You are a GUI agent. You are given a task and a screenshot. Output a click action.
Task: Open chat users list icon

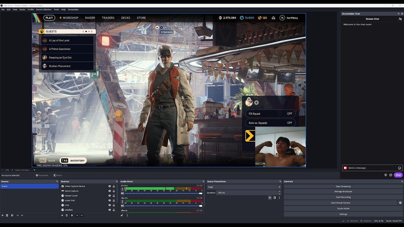tap(400, 19)
